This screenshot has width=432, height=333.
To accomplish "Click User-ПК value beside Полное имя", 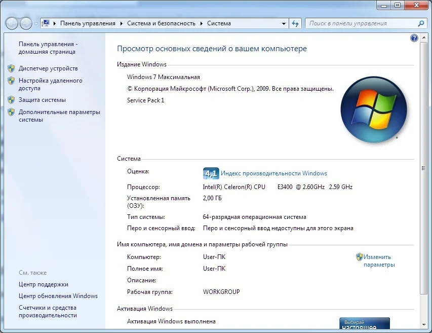I will click(214, 269).
